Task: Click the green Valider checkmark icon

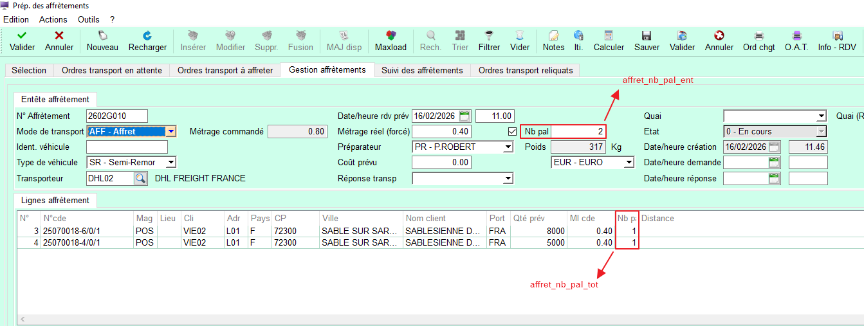Action: coord(22,36)
